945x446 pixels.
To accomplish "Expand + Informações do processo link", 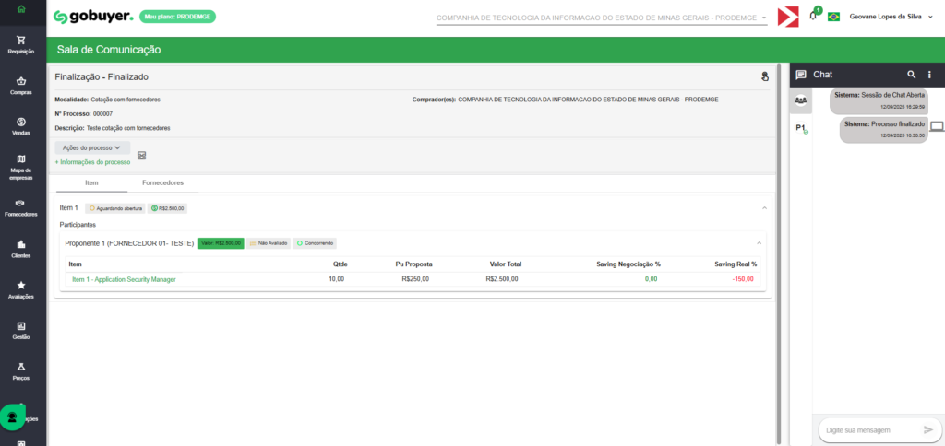I will tap(92, 162).
